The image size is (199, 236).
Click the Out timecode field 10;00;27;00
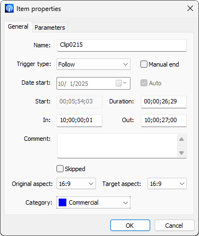pos(164,120)
